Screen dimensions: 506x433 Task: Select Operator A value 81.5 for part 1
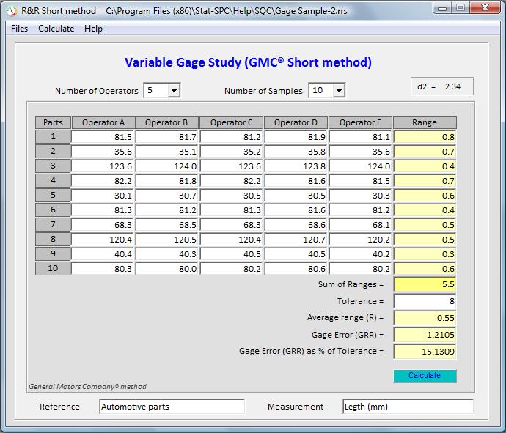pos(103,137)
